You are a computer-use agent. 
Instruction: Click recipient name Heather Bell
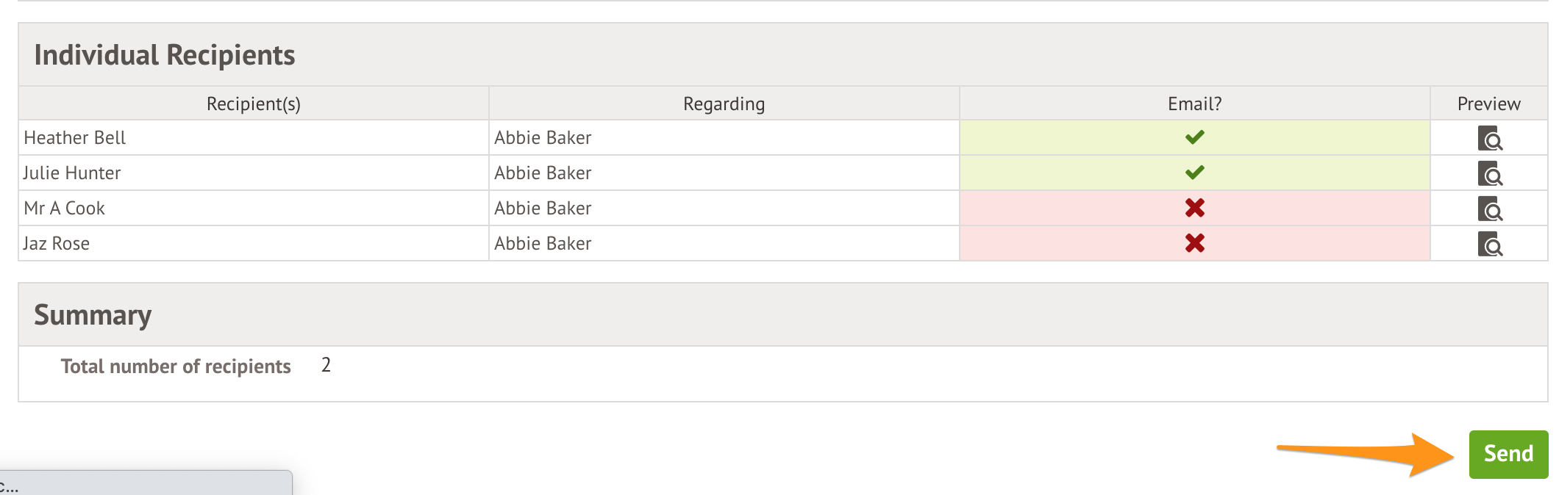tap(74, 137)
